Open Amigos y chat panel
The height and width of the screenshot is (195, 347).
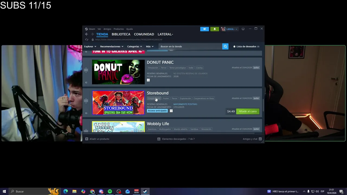click(252, 139)
